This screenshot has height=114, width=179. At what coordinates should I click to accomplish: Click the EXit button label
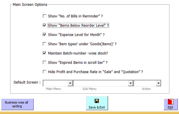coord(170,107)
